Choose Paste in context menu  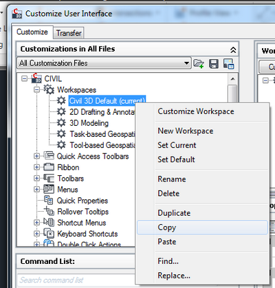coord(202,241)
